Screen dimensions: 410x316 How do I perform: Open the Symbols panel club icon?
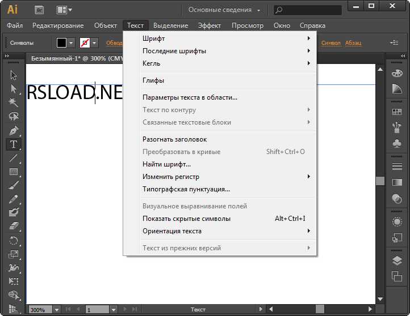[x=397, y=144]
